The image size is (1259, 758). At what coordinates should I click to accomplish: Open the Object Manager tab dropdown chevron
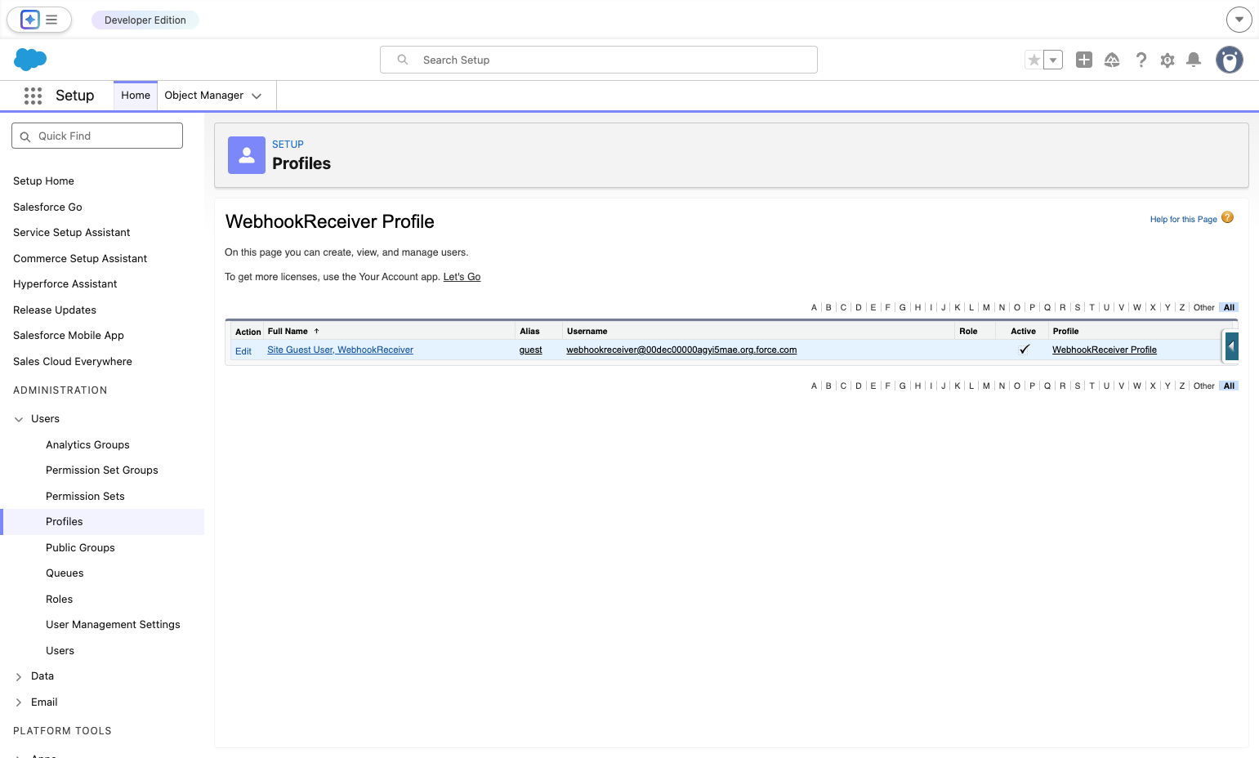[x=257, y=96]
